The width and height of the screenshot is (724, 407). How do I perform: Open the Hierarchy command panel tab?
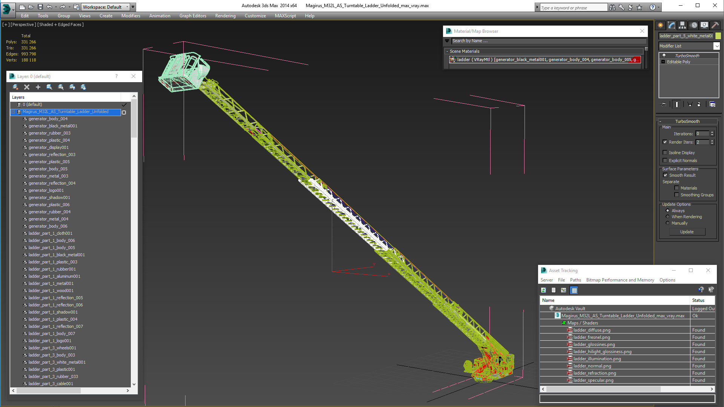[x=683, y=25]
